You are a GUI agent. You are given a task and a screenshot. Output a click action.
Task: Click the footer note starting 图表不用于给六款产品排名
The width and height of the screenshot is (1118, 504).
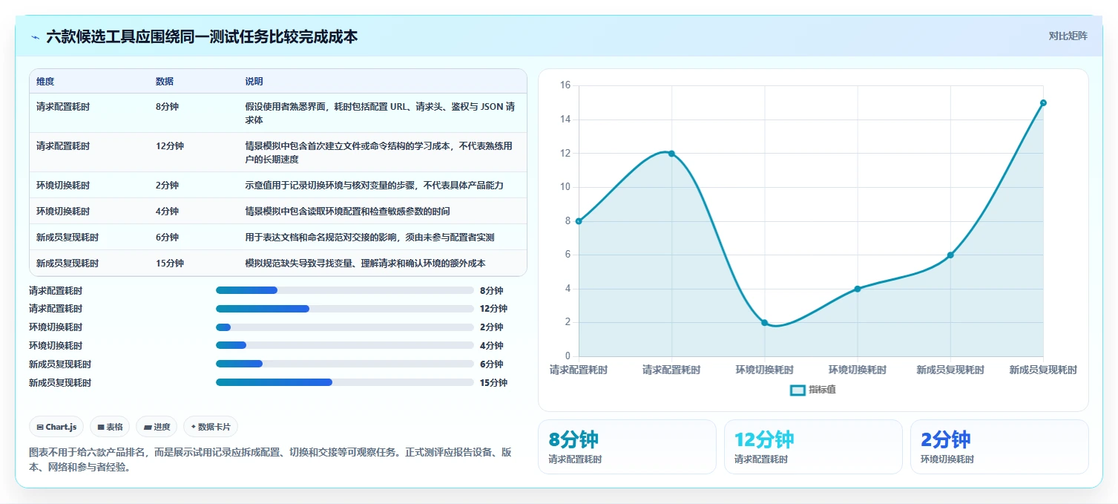[x=270, y=459]
